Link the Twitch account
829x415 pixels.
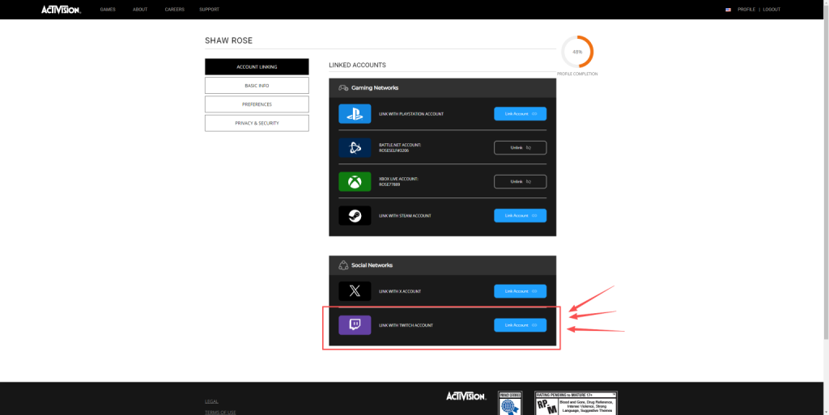click(520, 325)
